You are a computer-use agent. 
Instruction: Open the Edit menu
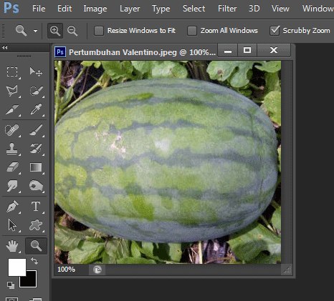point(65,9)
